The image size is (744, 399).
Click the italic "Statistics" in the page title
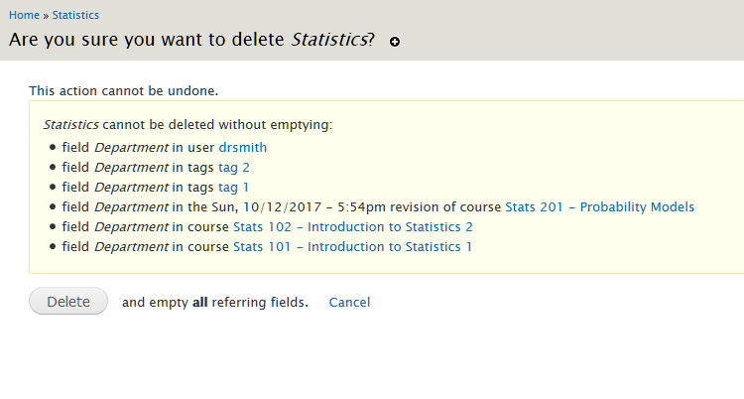point(327,40)
